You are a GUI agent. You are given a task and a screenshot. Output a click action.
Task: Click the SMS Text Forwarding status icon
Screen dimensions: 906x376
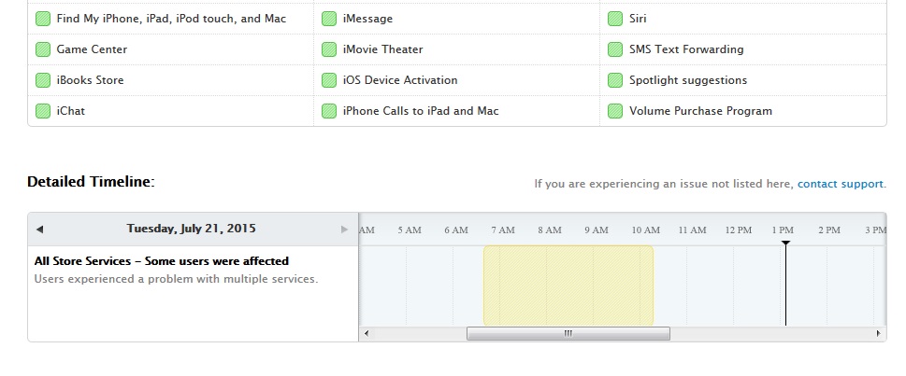(x=615, y=49)
